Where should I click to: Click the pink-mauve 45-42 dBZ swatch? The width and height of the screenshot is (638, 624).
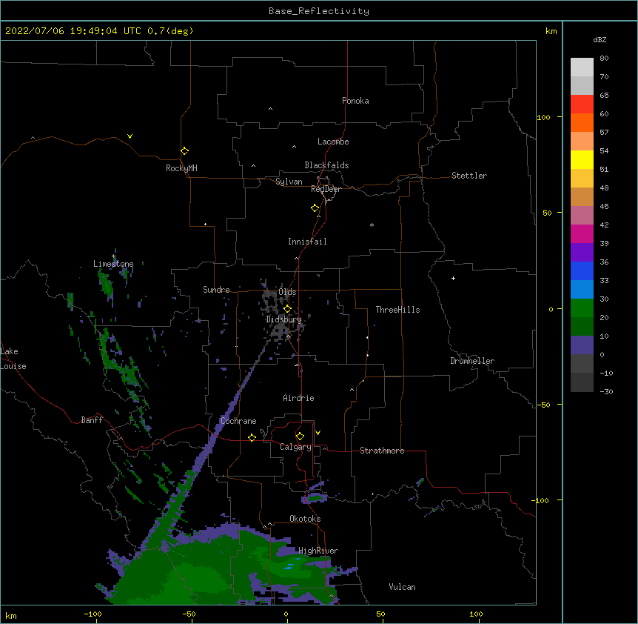[x=582, y=216]
